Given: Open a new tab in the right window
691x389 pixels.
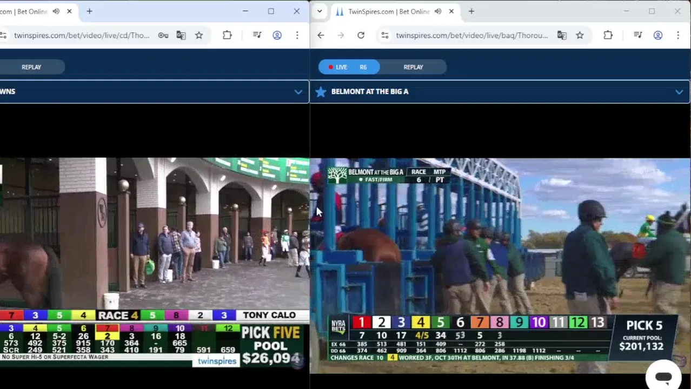Looking at the screenshot, I should pyautogui.click(x=471, y=11).
